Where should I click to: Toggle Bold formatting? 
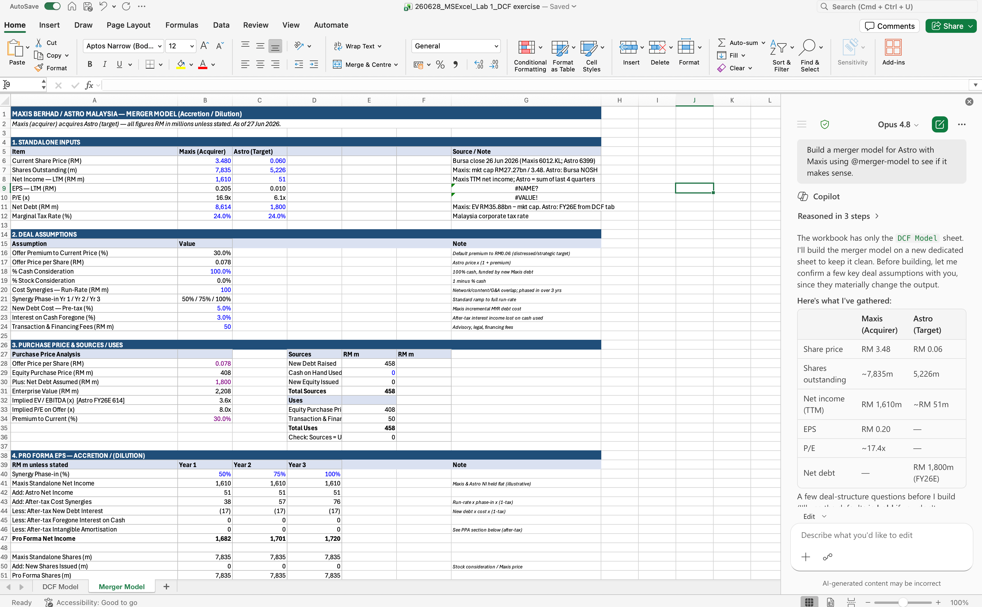pyautogui.click(x=90, y=64)
